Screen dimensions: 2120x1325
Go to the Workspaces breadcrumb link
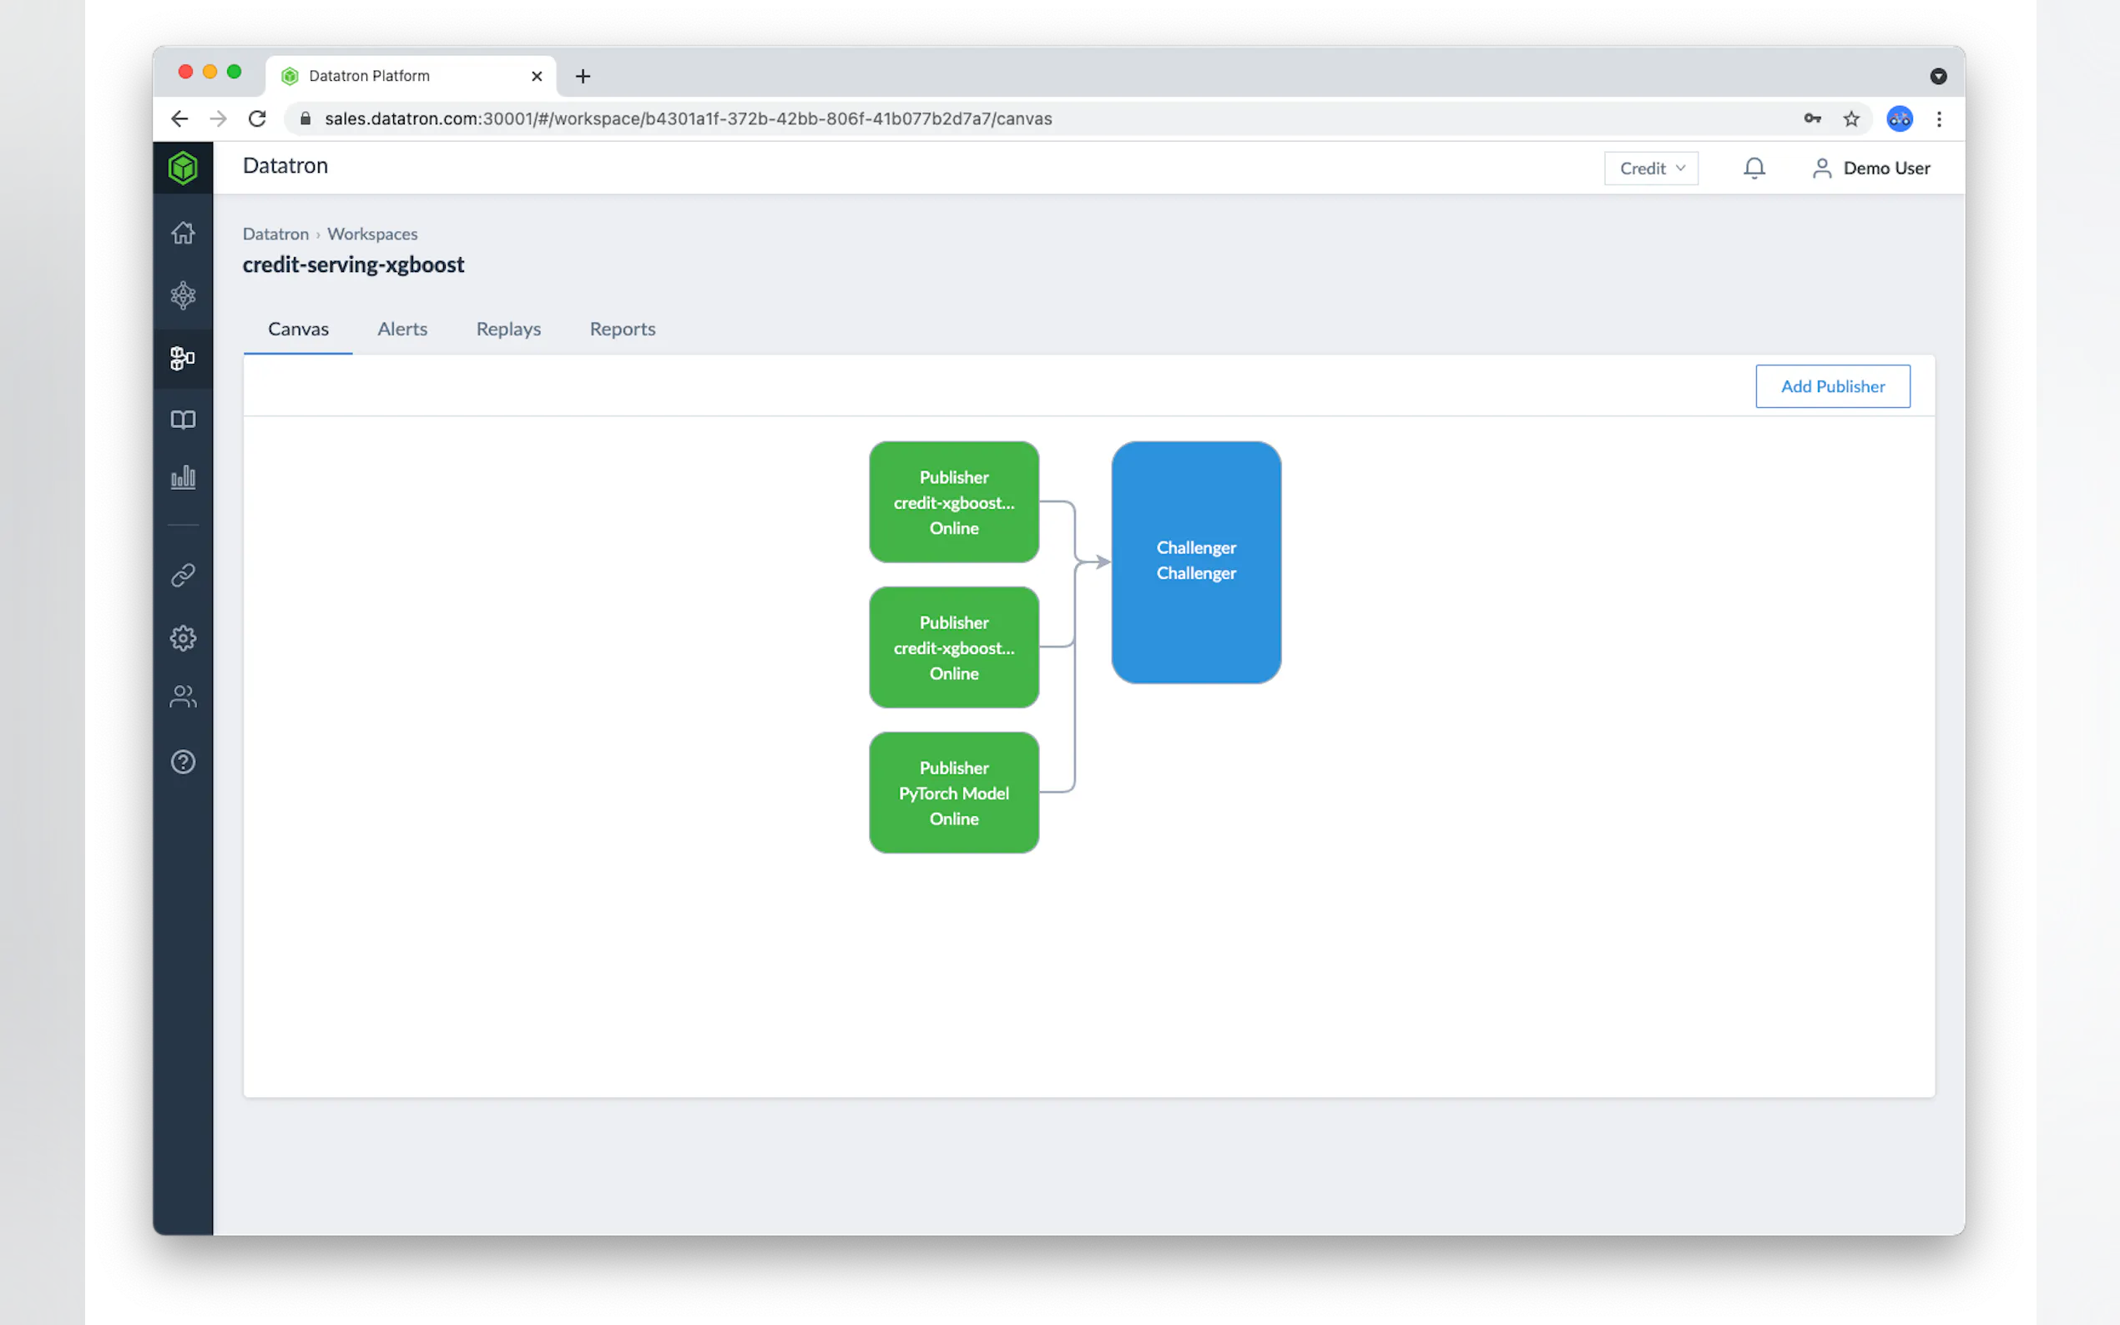point(371,234)
